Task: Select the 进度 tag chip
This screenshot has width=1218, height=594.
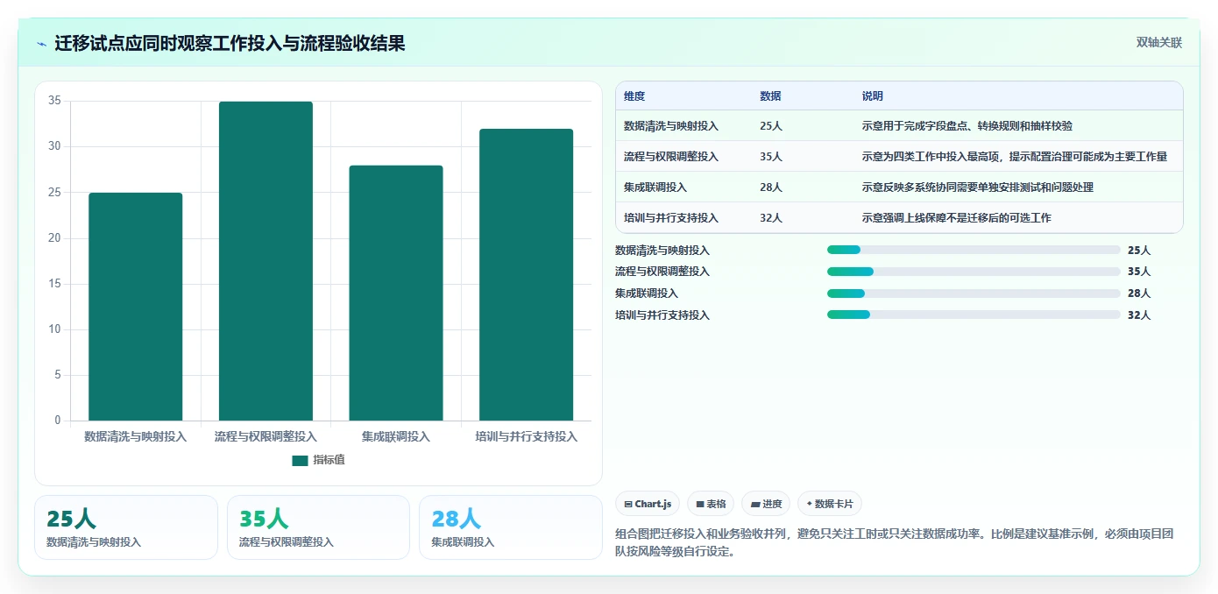Action: pos(766,504)
